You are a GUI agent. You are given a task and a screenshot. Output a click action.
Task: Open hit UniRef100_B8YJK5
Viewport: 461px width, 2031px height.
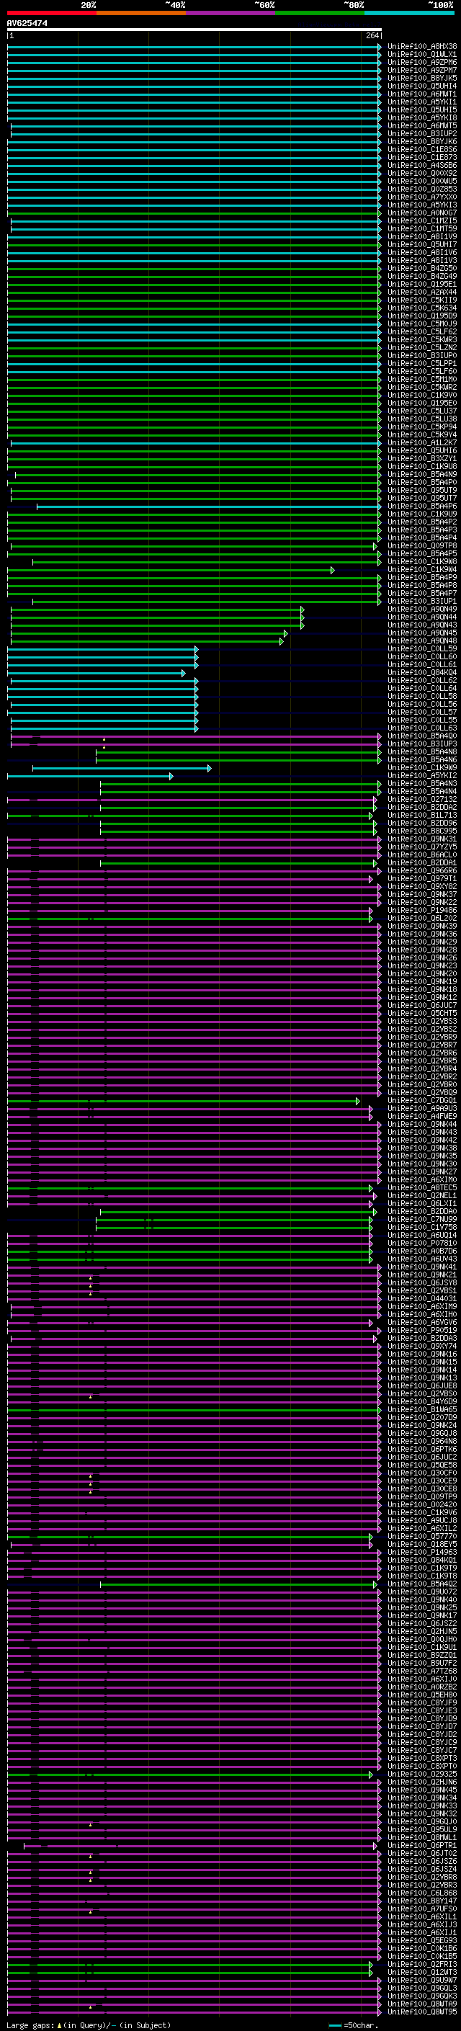click(422, 78)
